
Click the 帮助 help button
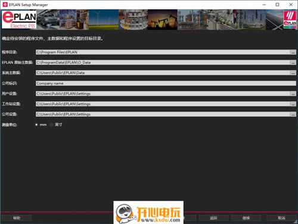(17, 218)
